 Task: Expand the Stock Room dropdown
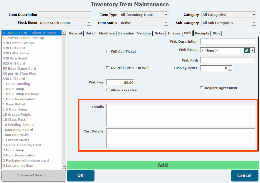pyautogui.click(x=89, y=23)
